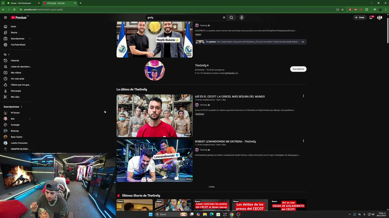
Task: Open Videos que me gustan list
Action: click(x=20, y=85)
